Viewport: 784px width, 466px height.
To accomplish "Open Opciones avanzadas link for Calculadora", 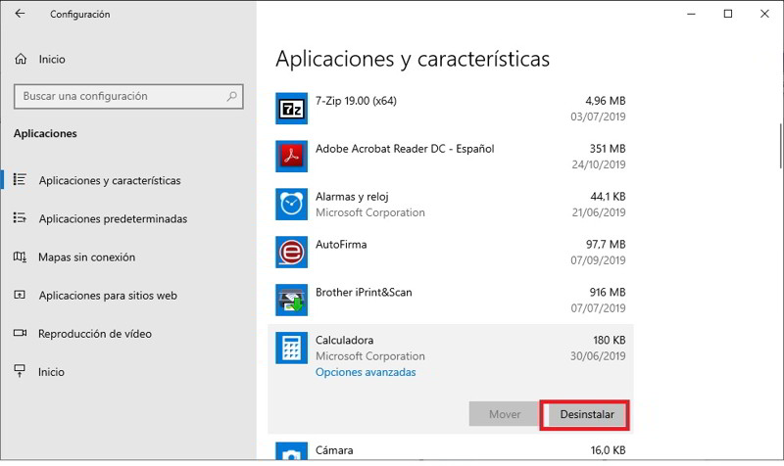I will click(366, 373).
